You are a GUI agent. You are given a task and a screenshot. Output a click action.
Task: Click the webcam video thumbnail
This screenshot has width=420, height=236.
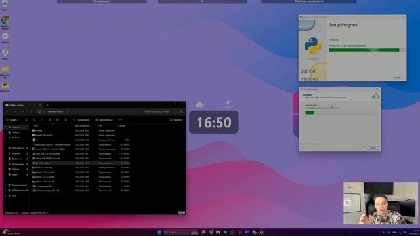coord(381,203)
